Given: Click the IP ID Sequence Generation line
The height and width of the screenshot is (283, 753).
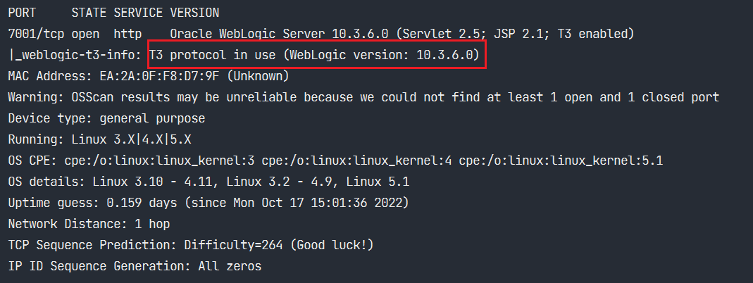Looking at the screenshot, I should click(x=135, y=266).
